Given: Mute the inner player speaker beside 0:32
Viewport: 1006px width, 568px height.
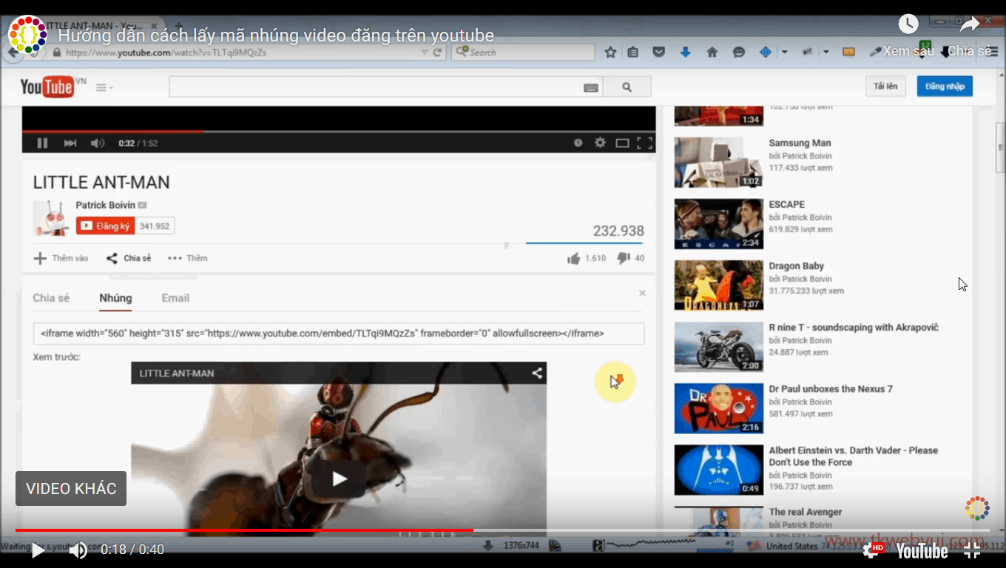Looking at the screenshot, I should [97, 143].
